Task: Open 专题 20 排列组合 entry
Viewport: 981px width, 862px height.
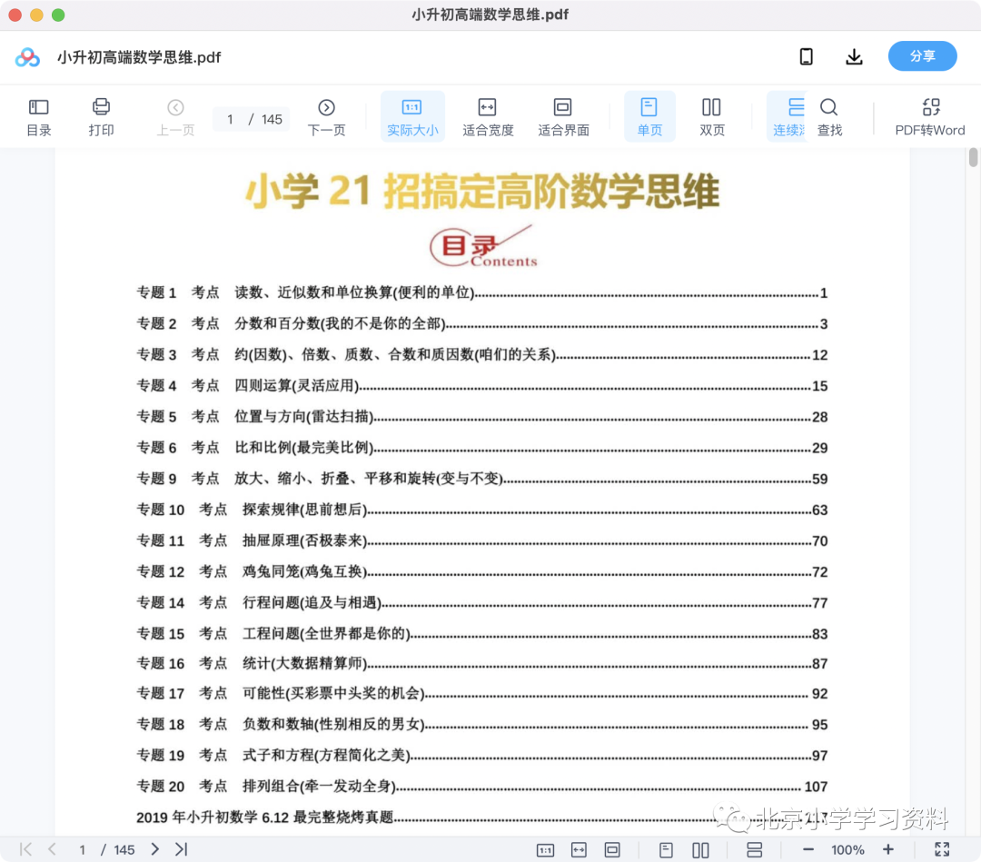Action: [481, 787]
